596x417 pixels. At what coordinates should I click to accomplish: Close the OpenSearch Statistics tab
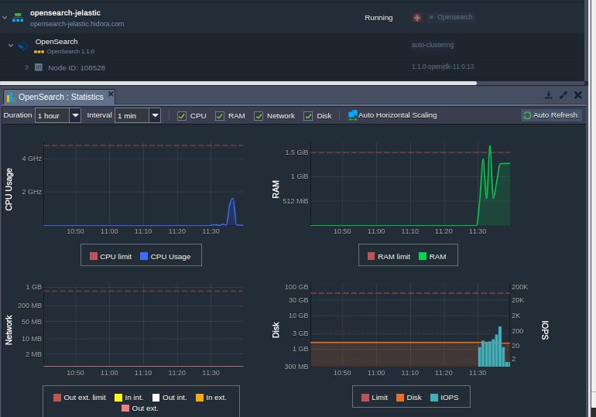coord(111,94)
